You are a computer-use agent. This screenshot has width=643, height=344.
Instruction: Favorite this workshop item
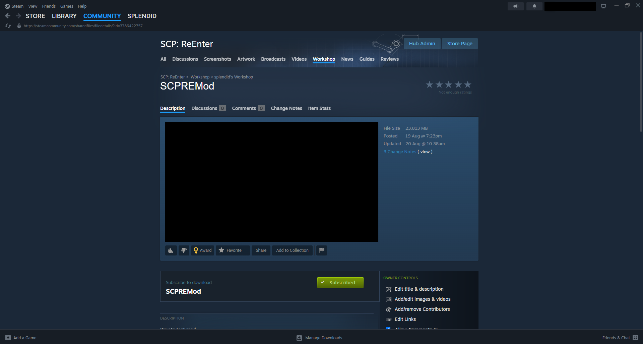click(233, 250)
